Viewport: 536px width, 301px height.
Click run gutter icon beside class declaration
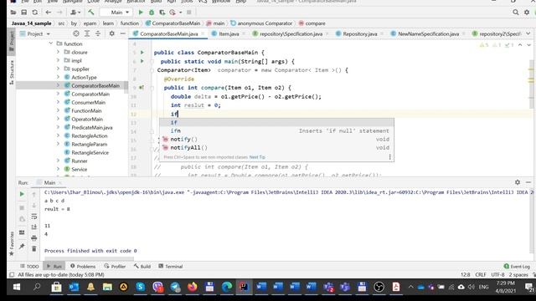[142, 53]
